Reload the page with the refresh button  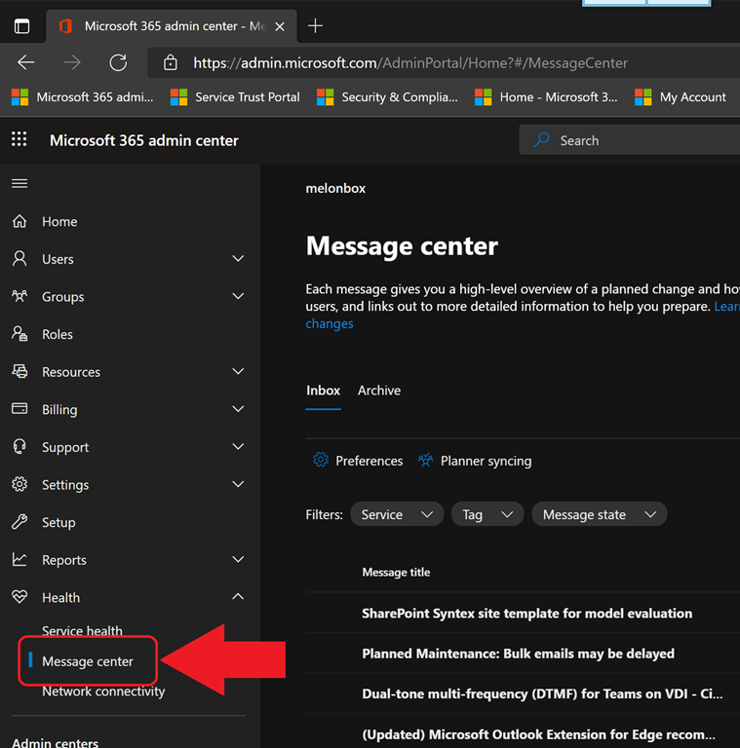118,62
